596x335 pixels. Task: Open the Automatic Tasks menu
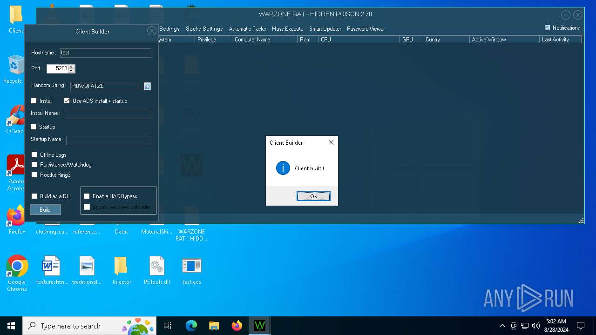(247, 29)
